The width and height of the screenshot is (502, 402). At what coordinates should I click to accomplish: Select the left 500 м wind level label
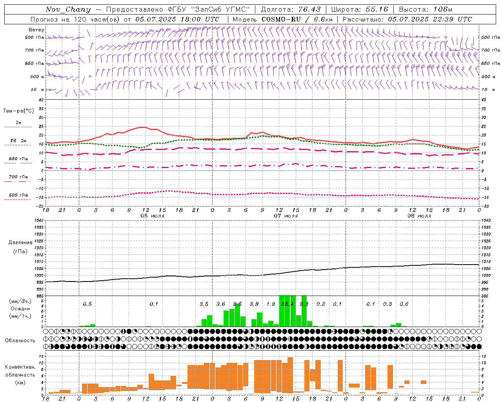pos(37,77)
